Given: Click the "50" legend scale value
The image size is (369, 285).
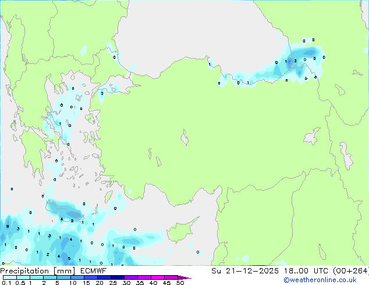Looking at the screenshot, I should [x=180, y=283].
